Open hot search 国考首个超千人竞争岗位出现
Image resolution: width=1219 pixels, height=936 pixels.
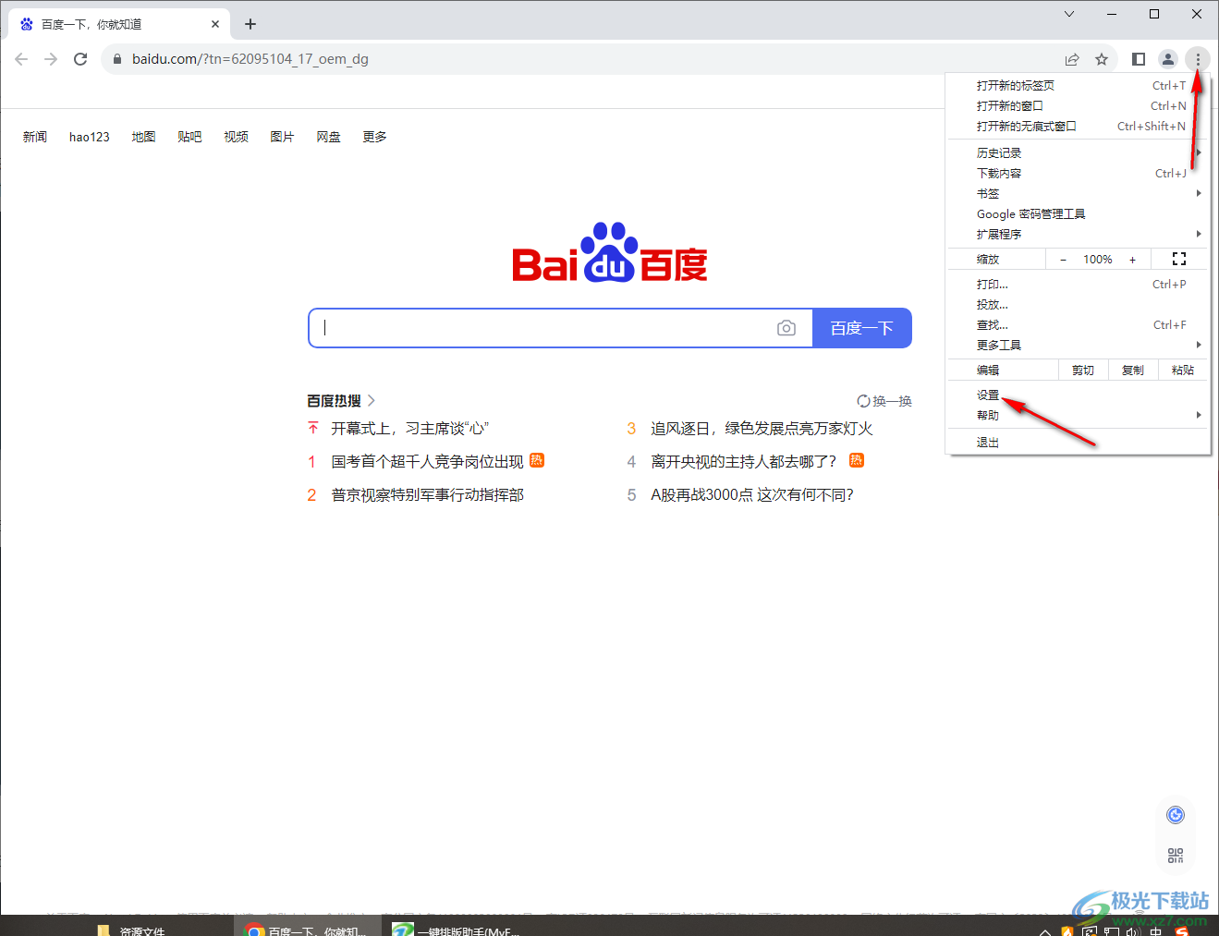428,462
